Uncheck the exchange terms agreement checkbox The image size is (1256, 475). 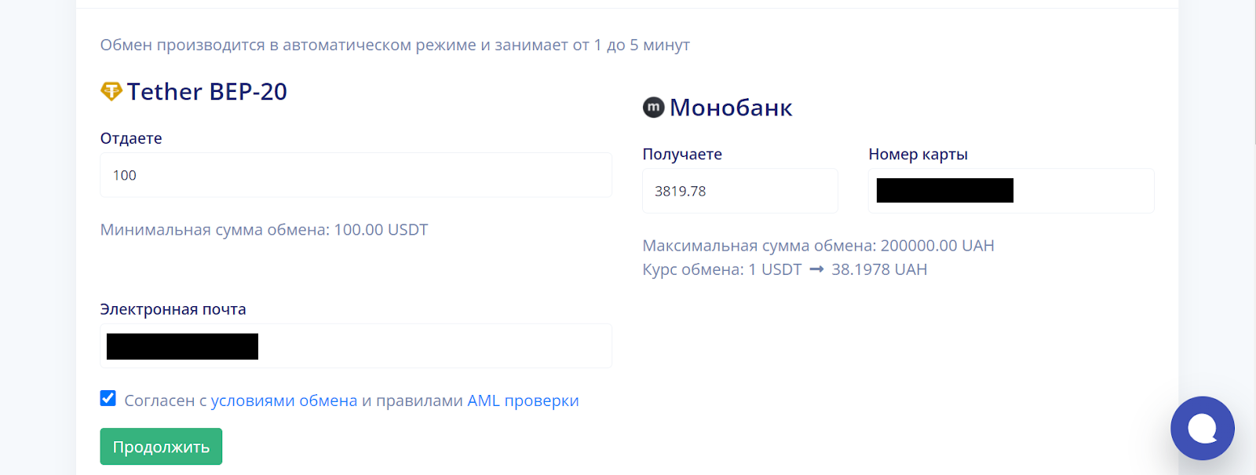pyautogui.click(x=108, y=398)
